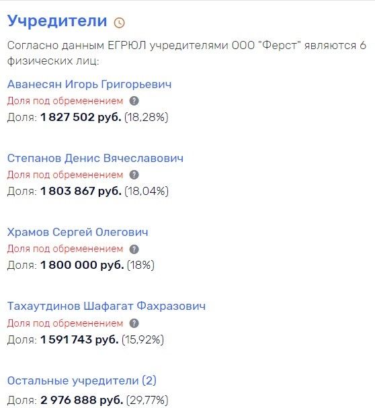Image resolution: width=375 pixels, height=408 pixels.
Task: Open help tooltip icon under Тахаутдинов Шафагат
Action: [134, 323]
